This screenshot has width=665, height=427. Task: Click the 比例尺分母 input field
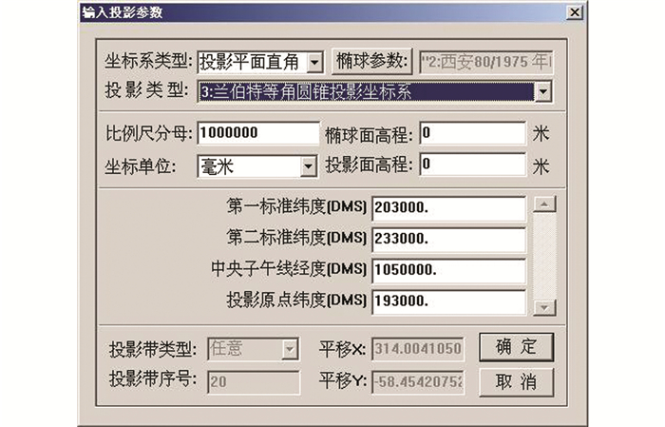point(258,133)
